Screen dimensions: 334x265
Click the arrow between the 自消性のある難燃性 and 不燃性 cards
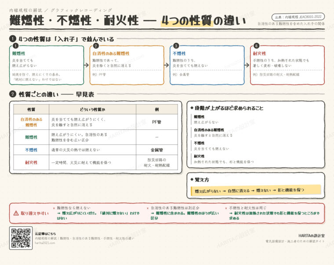[167, 65]
